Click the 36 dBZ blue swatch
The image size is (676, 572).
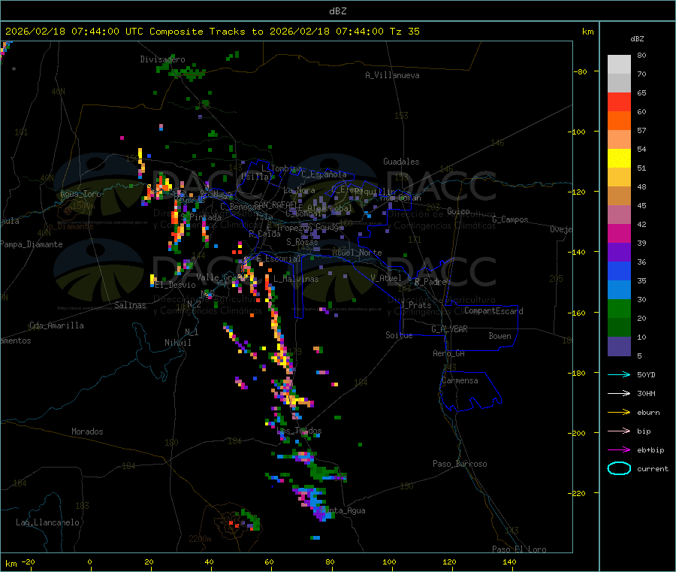[x=619, y=271]
